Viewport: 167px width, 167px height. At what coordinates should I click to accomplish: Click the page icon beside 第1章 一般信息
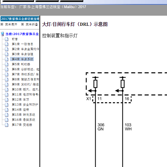(7, 44)
